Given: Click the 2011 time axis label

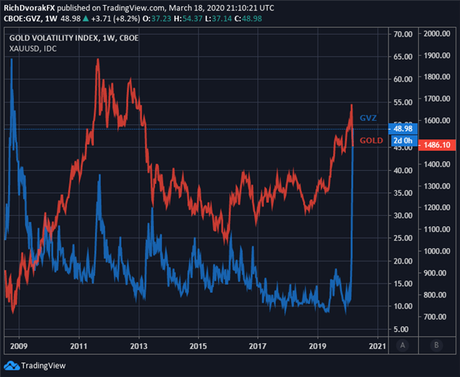Looking at the screenshot, I should click(79, 346).
